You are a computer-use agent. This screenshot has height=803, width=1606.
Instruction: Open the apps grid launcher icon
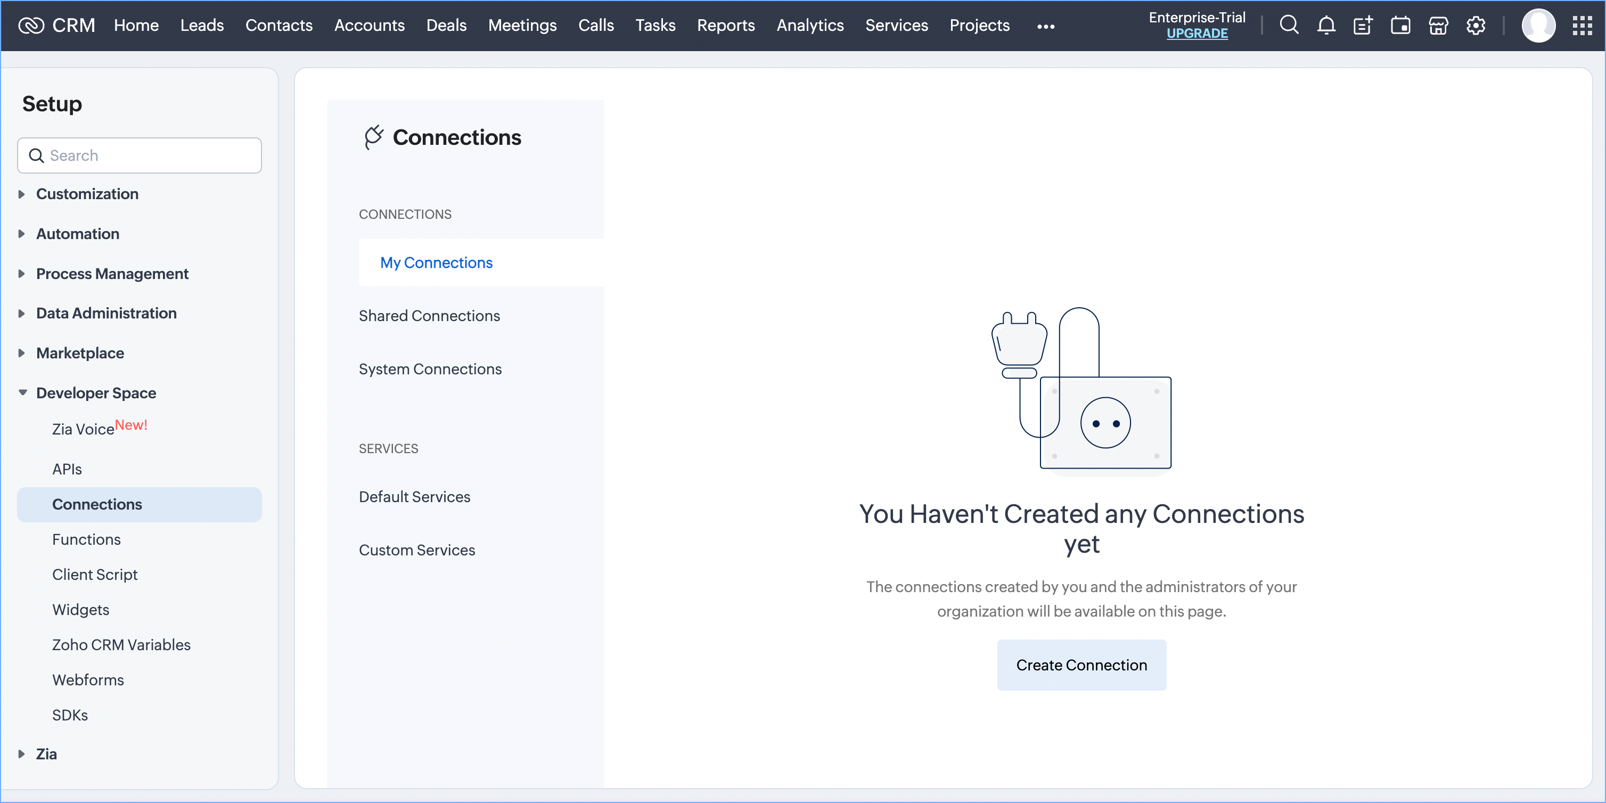1582,26
